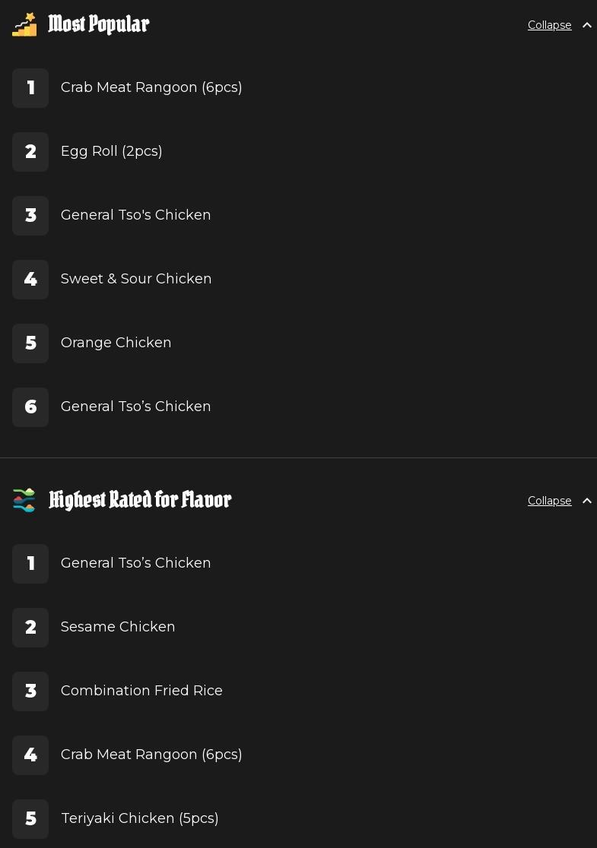Image resolution: width=597 pixels, height=848 pixels.
Task: Open the Sweet & Sour Chicken item
Action: [136, 279]
